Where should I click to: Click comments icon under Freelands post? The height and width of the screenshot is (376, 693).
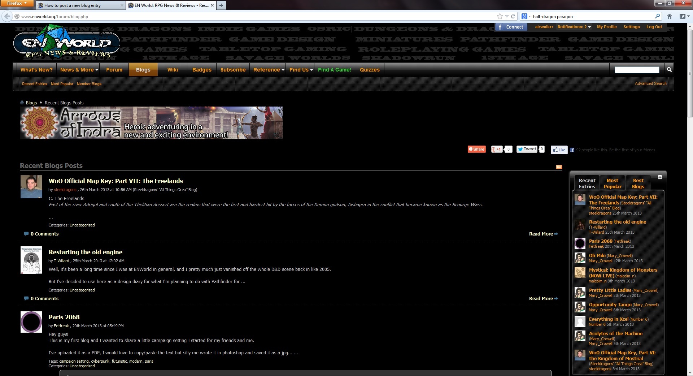pyautogui.click(x=26, y=234)
